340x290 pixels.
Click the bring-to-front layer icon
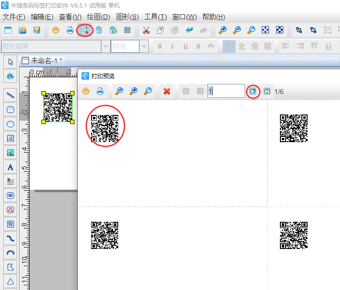click(299, 30)
